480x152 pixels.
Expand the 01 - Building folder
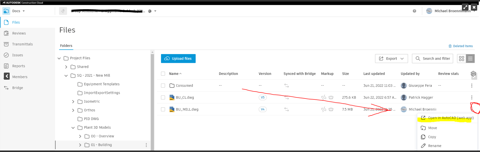pos(80,145)
